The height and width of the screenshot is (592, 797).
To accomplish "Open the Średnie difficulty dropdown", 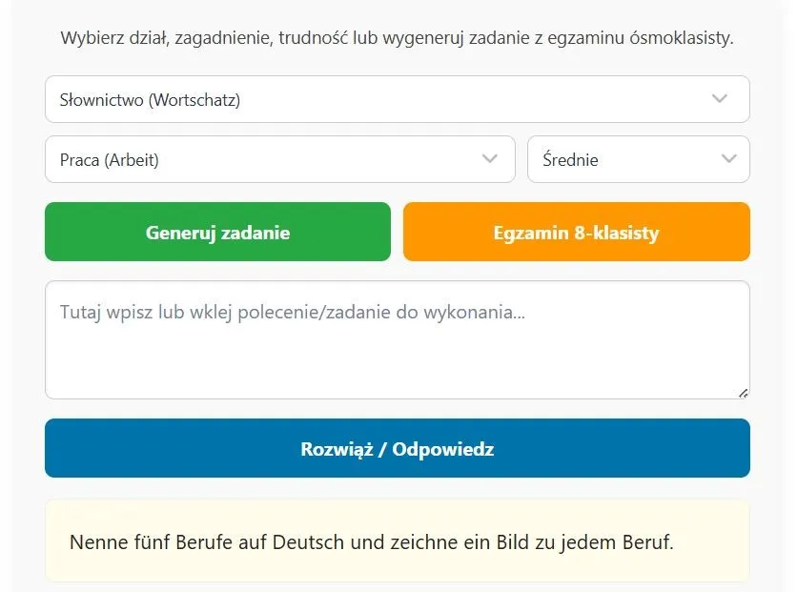I will click(629, 159).
